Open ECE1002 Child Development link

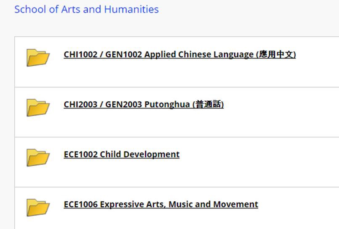[x=122, y=155]
